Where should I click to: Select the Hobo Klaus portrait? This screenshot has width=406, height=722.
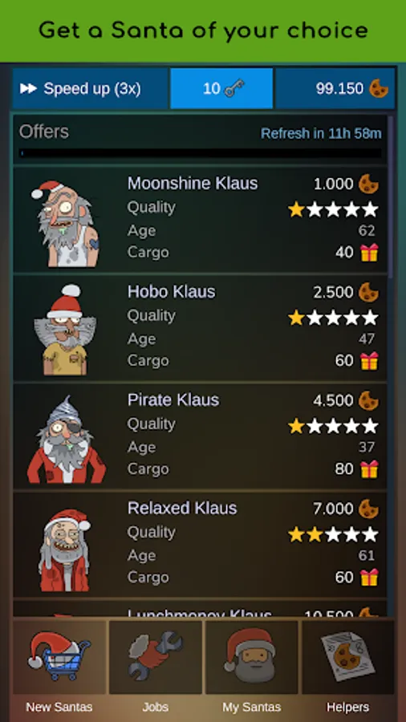(x=65, y=330)
